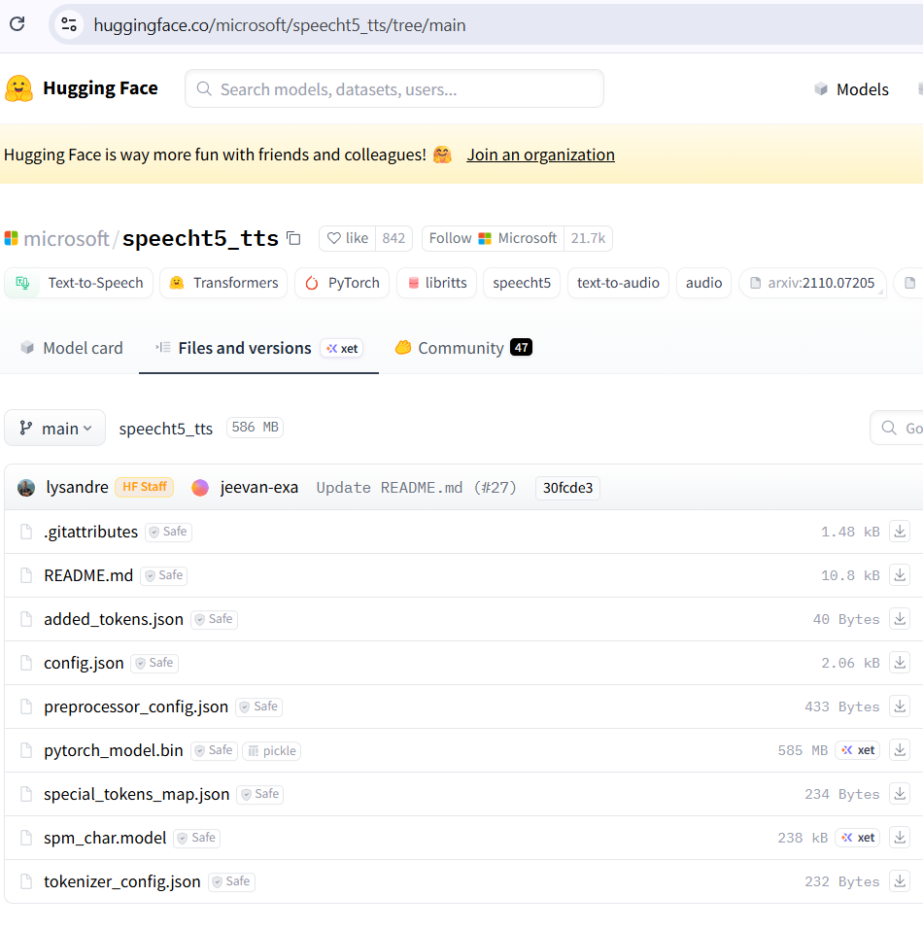Viewport: 923px width, 930px height.
Task: Filter by the text-to-audio tag
Action: click(618, 283)
